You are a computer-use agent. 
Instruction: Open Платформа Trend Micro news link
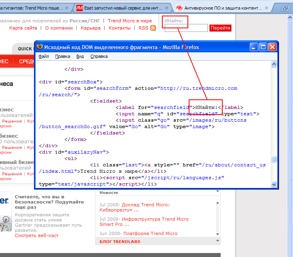point(150,233)
